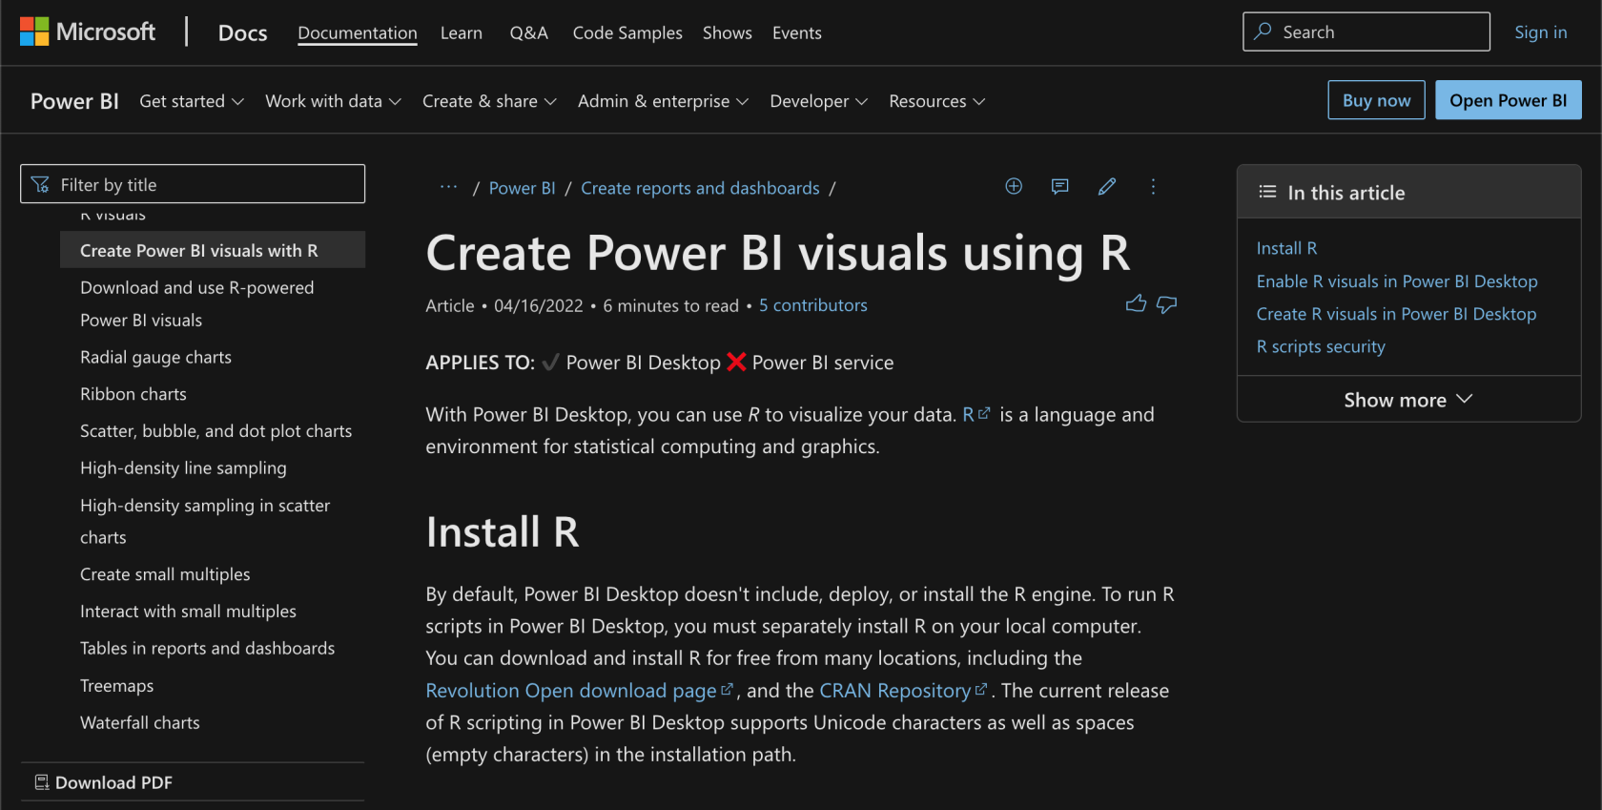Viewport: 1602px width, 810px height.
Task: Click Sign in
Action: [1540, 31]
